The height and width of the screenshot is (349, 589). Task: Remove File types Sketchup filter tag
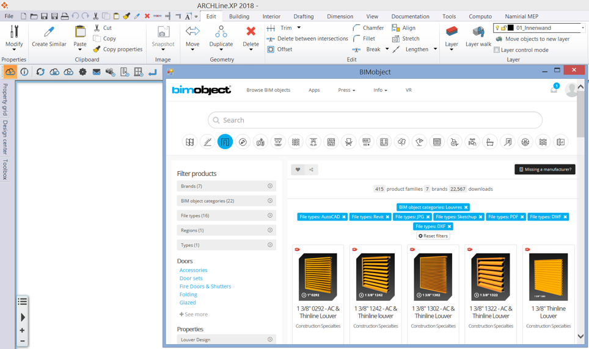(480, 217)
